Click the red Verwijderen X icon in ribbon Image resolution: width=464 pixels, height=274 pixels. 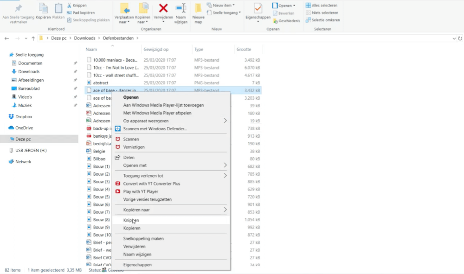click(163, 8)
